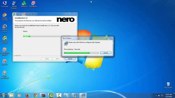Open the Computer desktop icon
The width and height of the screenshot is (175, 98).
pos(5,4)
